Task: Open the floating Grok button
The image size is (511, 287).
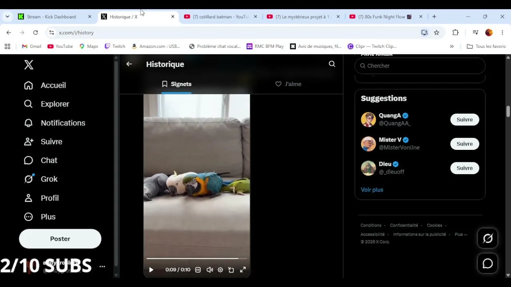Action: (488, 238)
